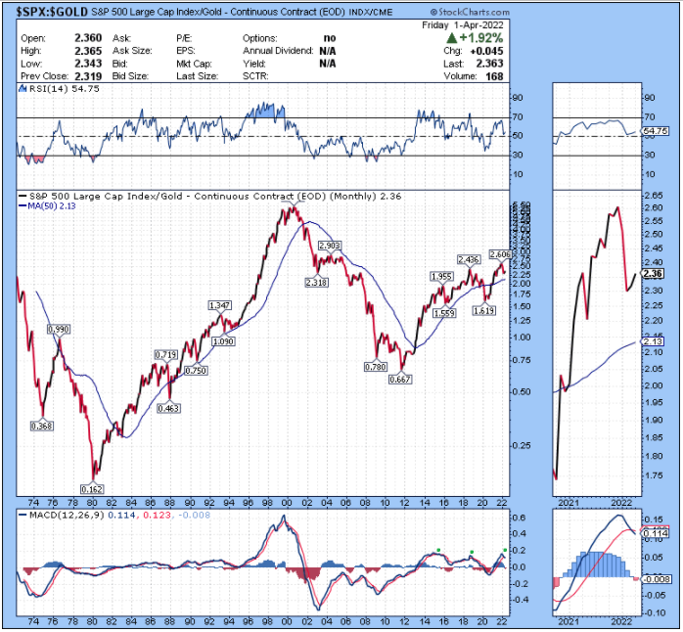This screenshot has width=683, height=632.
Task: Click the Prev Close value 2.319
Action: coord(88,76)
